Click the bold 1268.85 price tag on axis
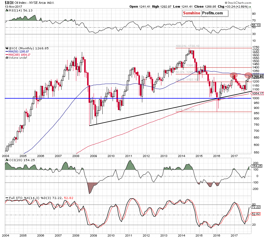The height and width of the screenshot is (238, 264). 258,77
